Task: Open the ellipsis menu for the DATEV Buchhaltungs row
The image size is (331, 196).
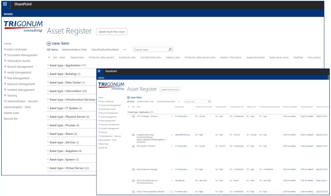Action: pyautogui.click(x=172, y=180)
